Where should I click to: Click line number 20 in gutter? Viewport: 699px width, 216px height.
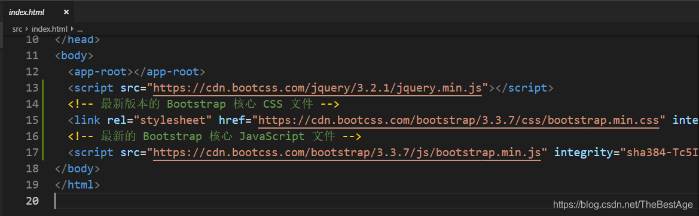(x=32, y=201)
